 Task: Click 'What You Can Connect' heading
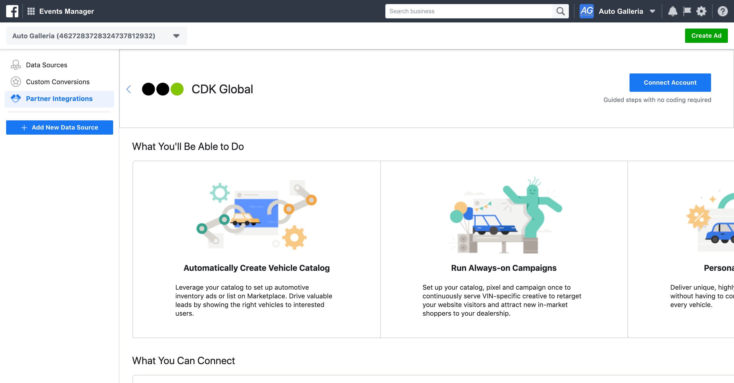click(x=183, y=361)
